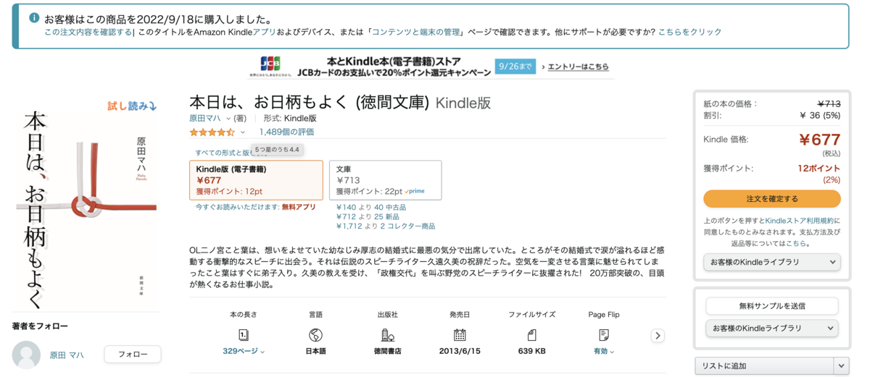Open the book cover 試し読み preview
Viewport: 870px width, 377px height.
click(x=132, y=106)
